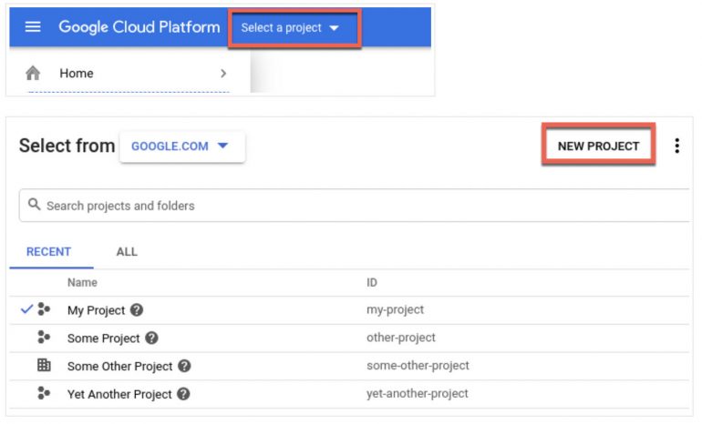Select the My Project row name
Viewport: 702px width, 424px height.
[x=96, y=310]
